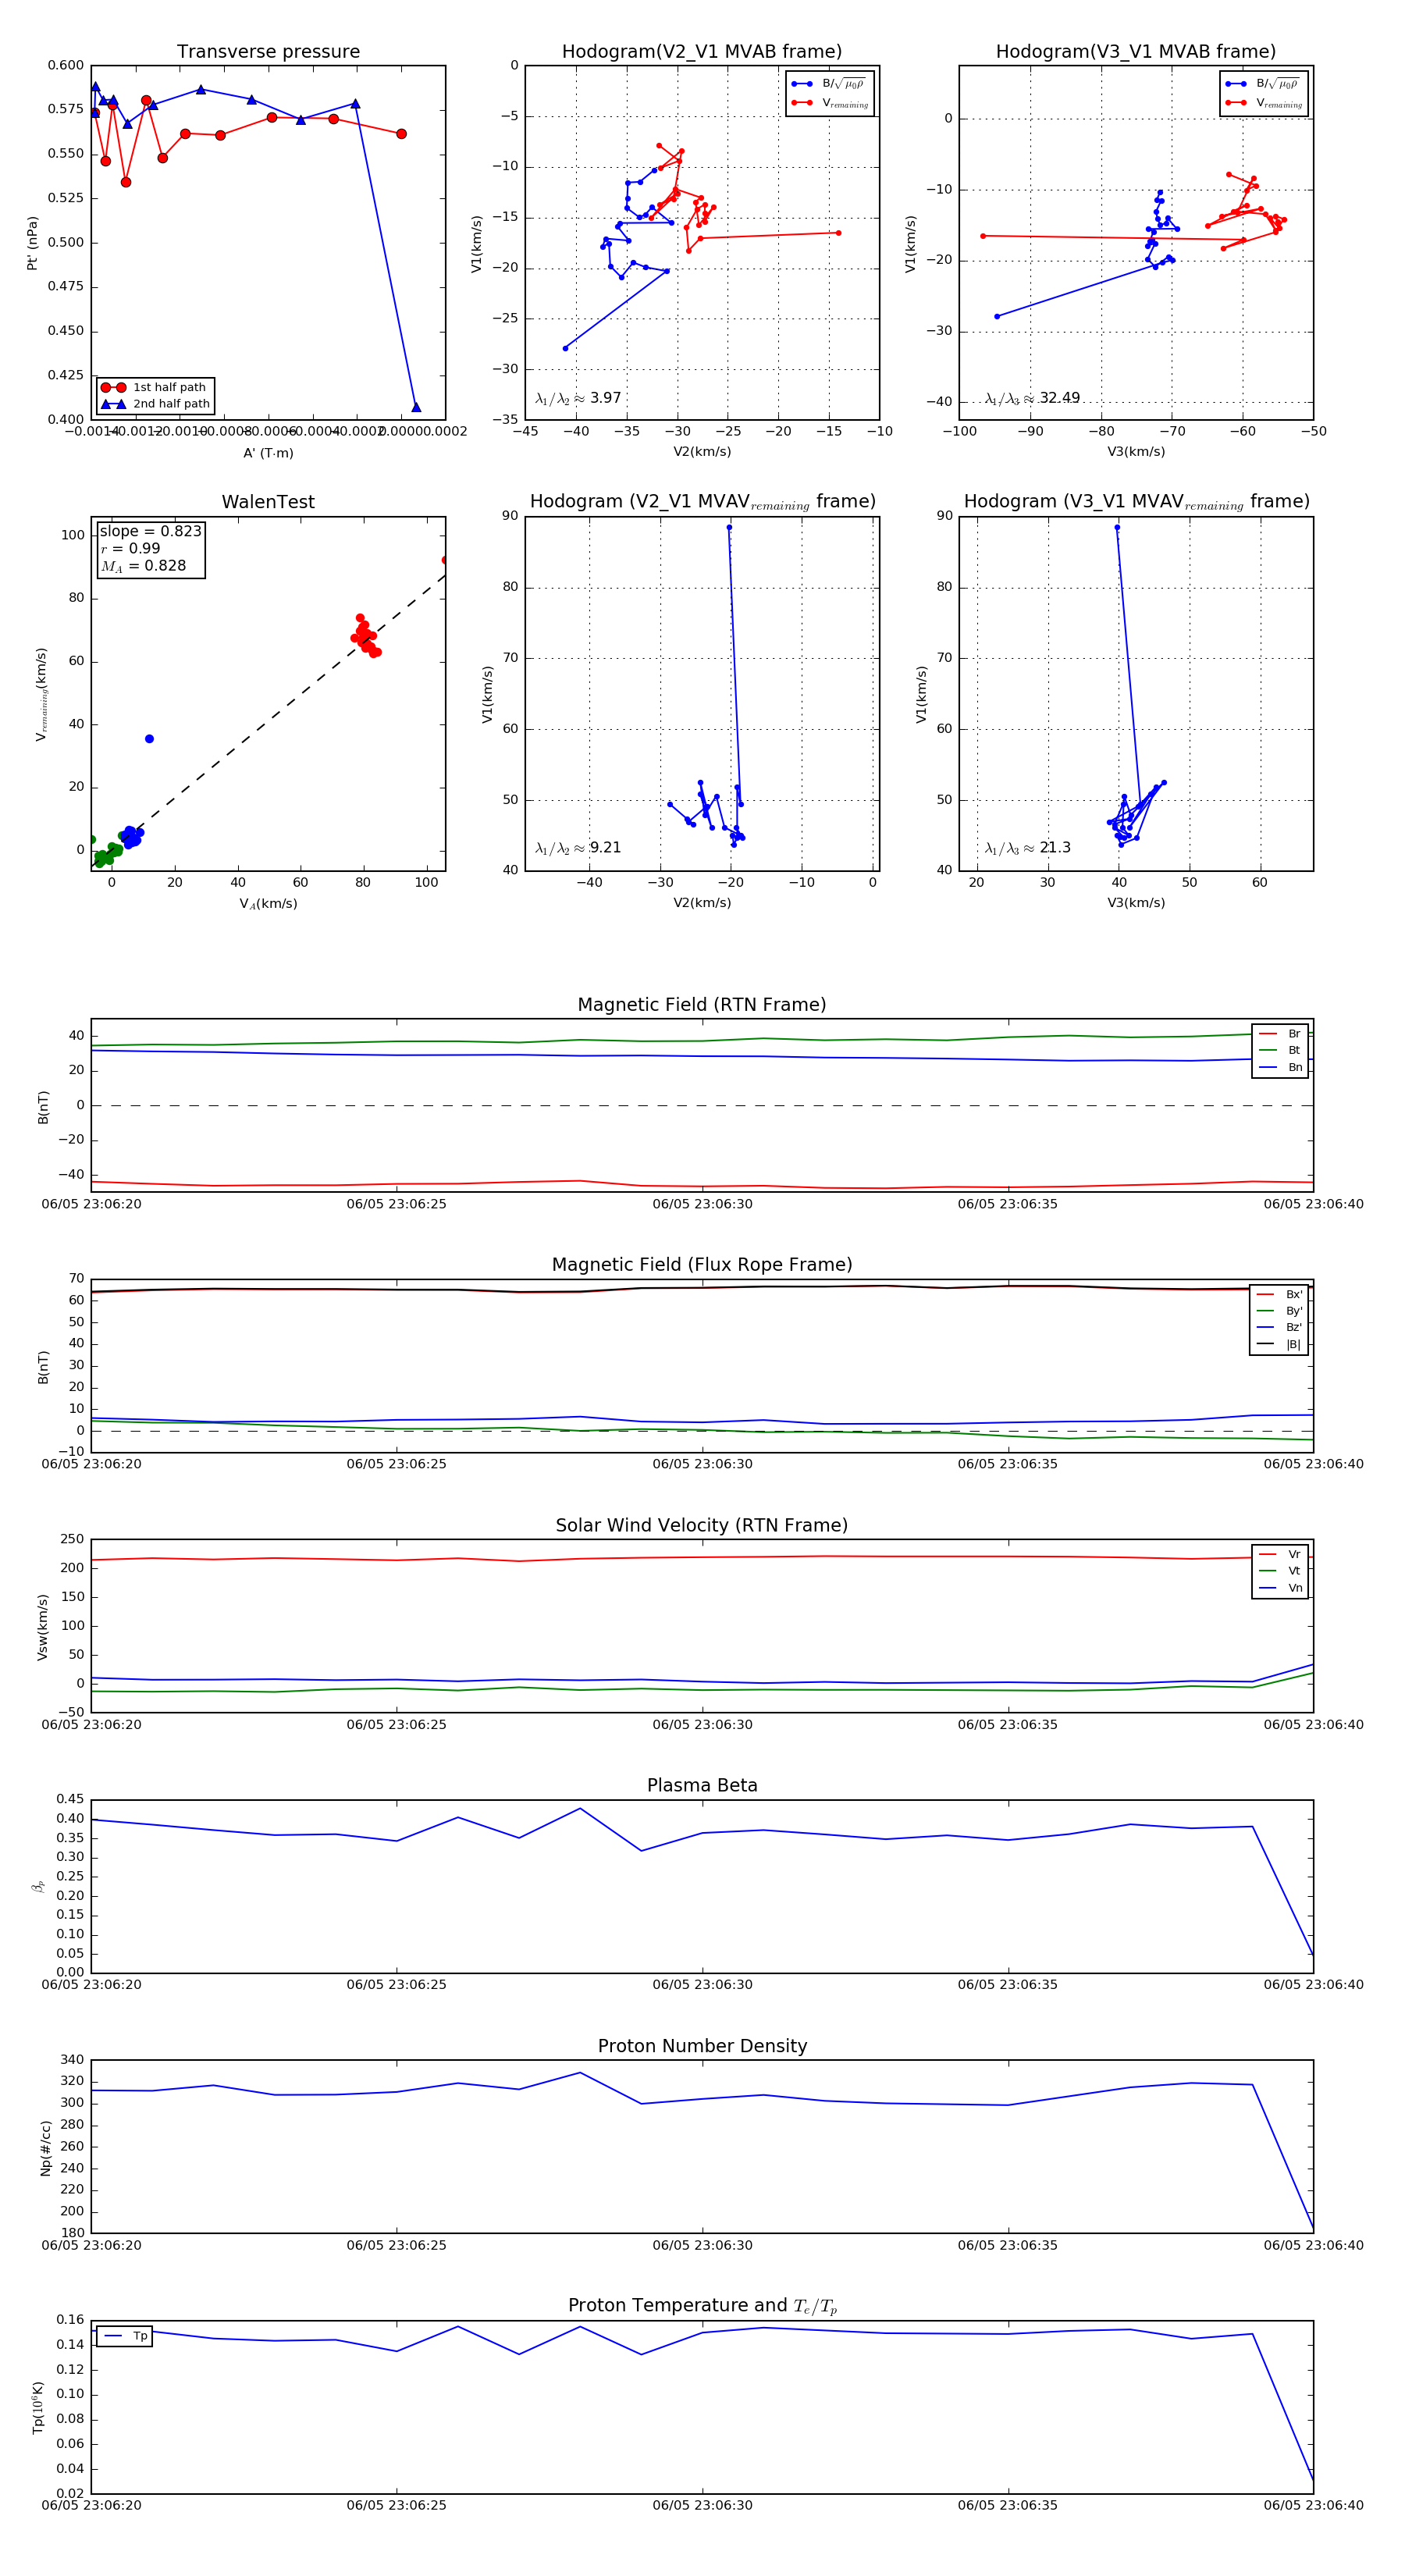Click the 'Vt' legend entry
This screenshot has height=2576, width=1405.
(x=1281, y=1571)
